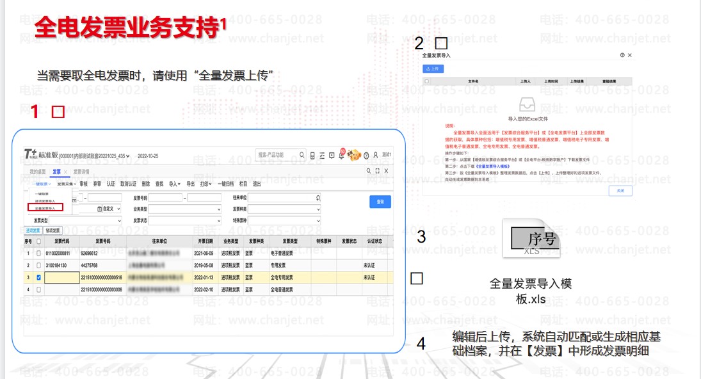The image size is (701, 379).
Task: Open the 打印 toolbar dropdown
Action: pos(205,184)
